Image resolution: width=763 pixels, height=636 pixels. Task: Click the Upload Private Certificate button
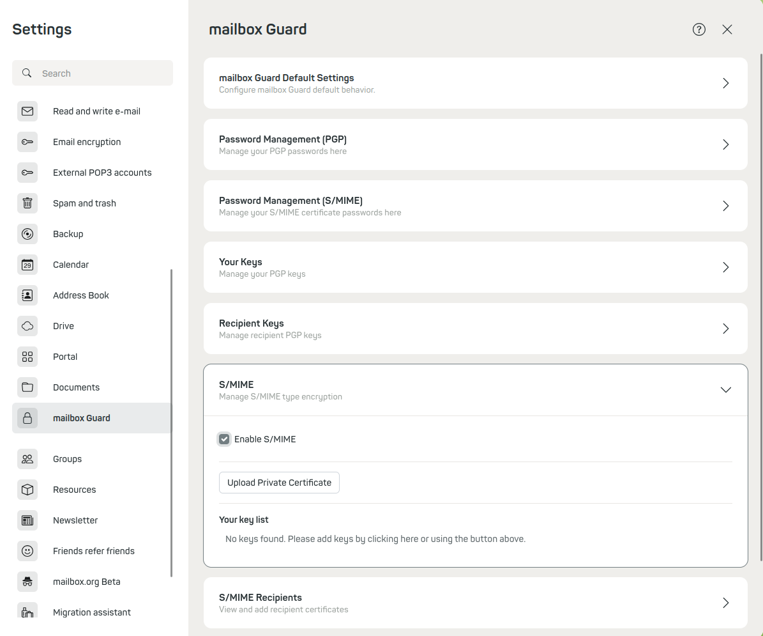pyautogui.click(x=279, y=483)
